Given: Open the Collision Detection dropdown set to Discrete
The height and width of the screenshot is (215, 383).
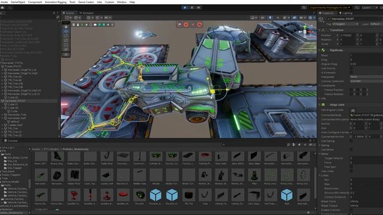Looking at the screenshot, I should click(x=366, y=81).
